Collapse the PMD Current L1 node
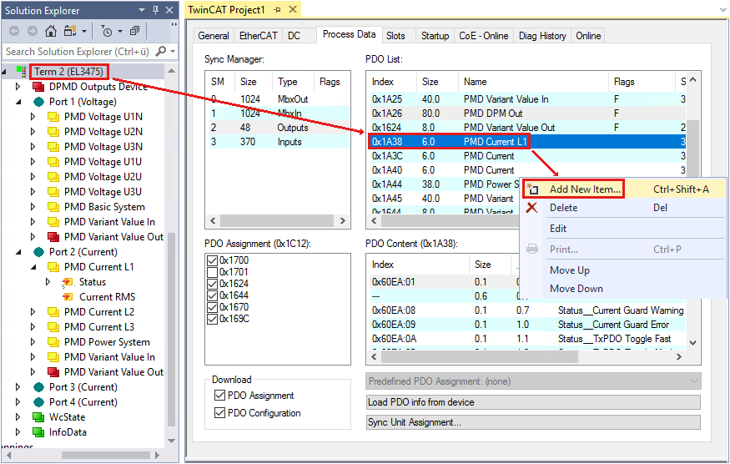This screenshot has height=464, width=730. point(33,267)
